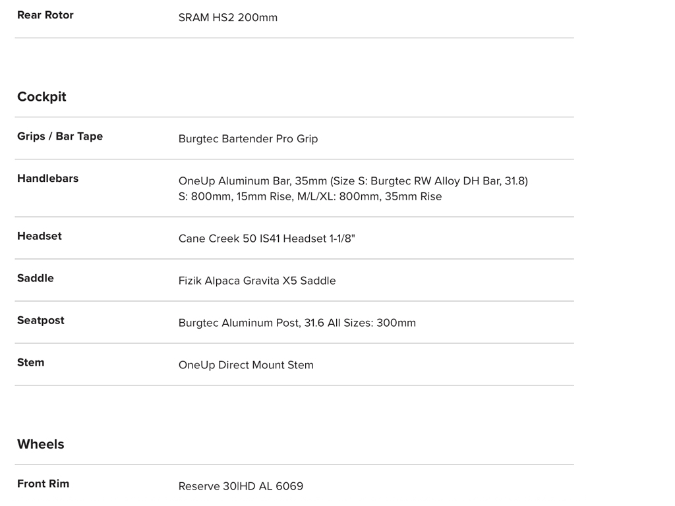Select OneUp Direct Mount Stem text
Viewport: 675px width, 506px height.
pos(246,365)
